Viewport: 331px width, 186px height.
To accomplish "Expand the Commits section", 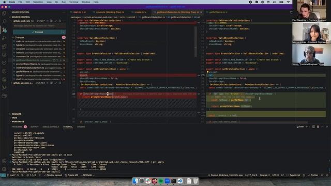I will (10, 114).
